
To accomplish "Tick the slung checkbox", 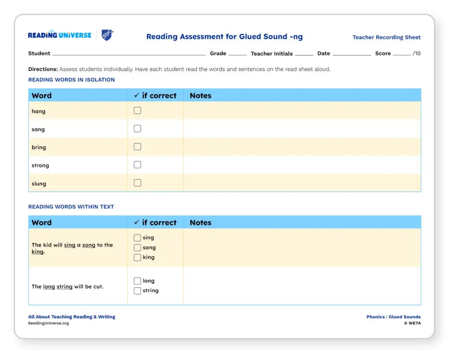I will pos(137,183).
